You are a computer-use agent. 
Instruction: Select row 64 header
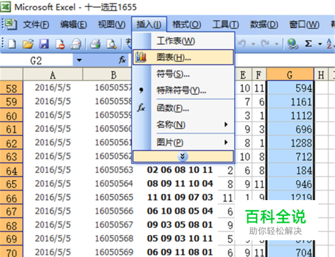11,171
